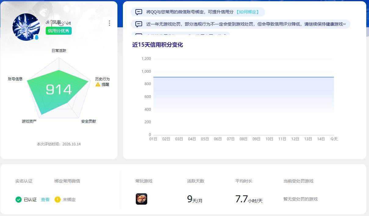Click the 01日 label on chart axis

(153, 139)
